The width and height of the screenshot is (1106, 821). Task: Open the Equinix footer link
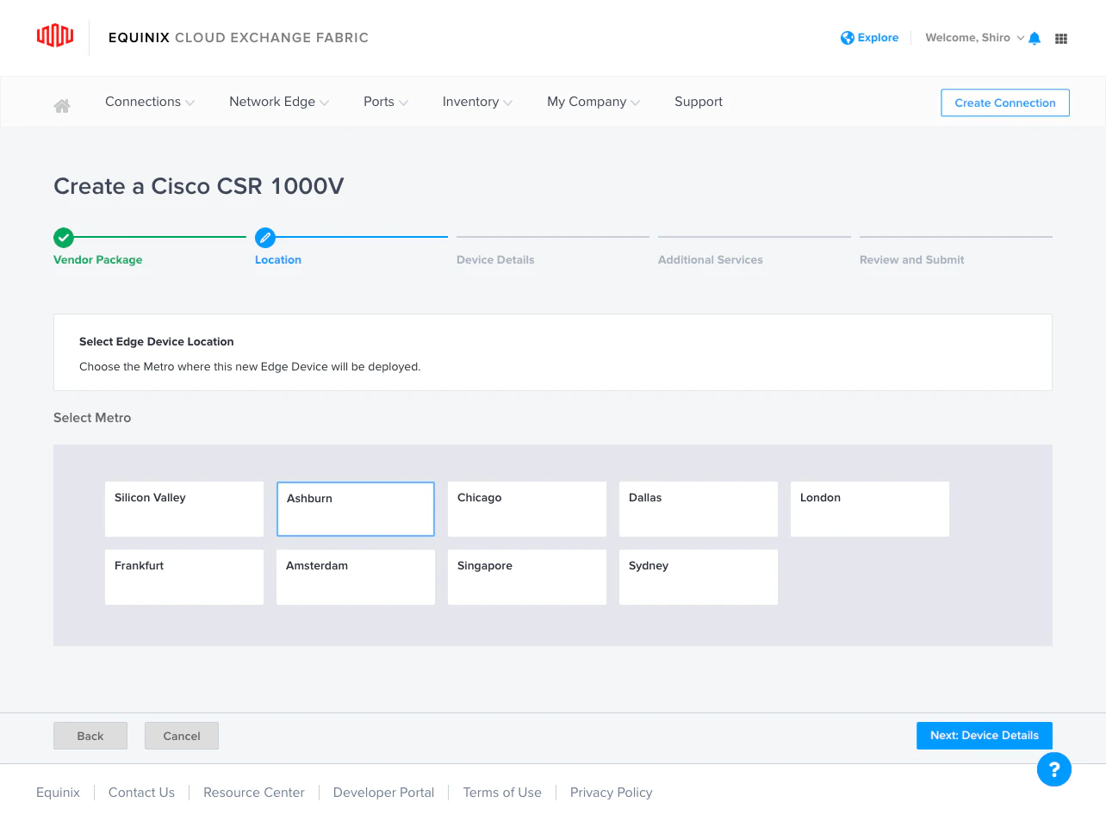point(58,793)
